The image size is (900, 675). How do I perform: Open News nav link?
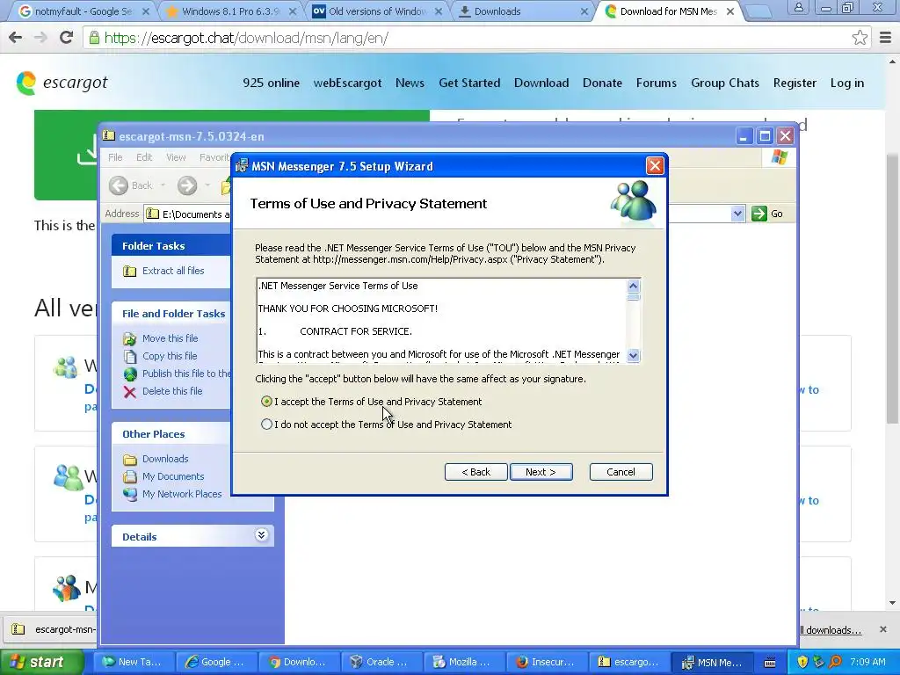(x=410, y=83)
